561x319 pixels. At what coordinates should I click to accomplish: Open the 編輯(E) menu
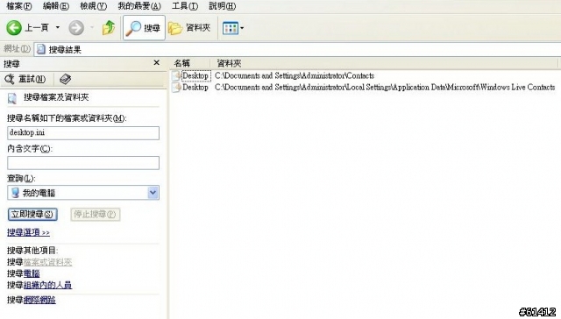pyautogui.click(x=55, y=6)
